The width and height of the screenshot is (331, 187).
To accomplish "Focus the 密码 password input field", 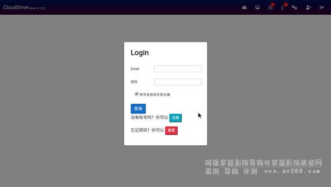I will click(178, 82).
